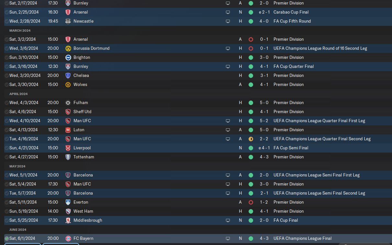392x245 pixels.
Task: Collapse the APRIL 2024 month header
Action: (18, 94)
